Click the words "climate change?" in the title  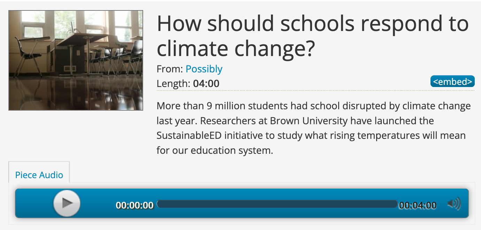pyautogui.click(x=236, y=49)
